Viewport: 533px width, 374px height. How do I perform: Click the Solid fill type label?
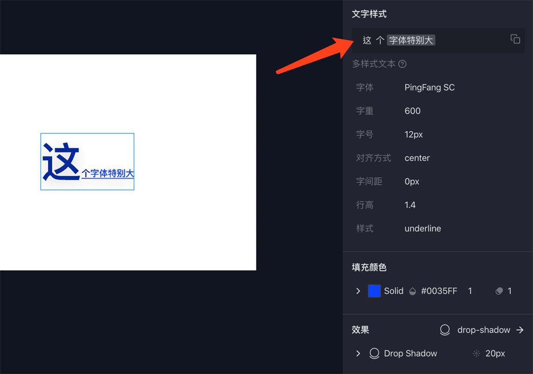[394, 291]
